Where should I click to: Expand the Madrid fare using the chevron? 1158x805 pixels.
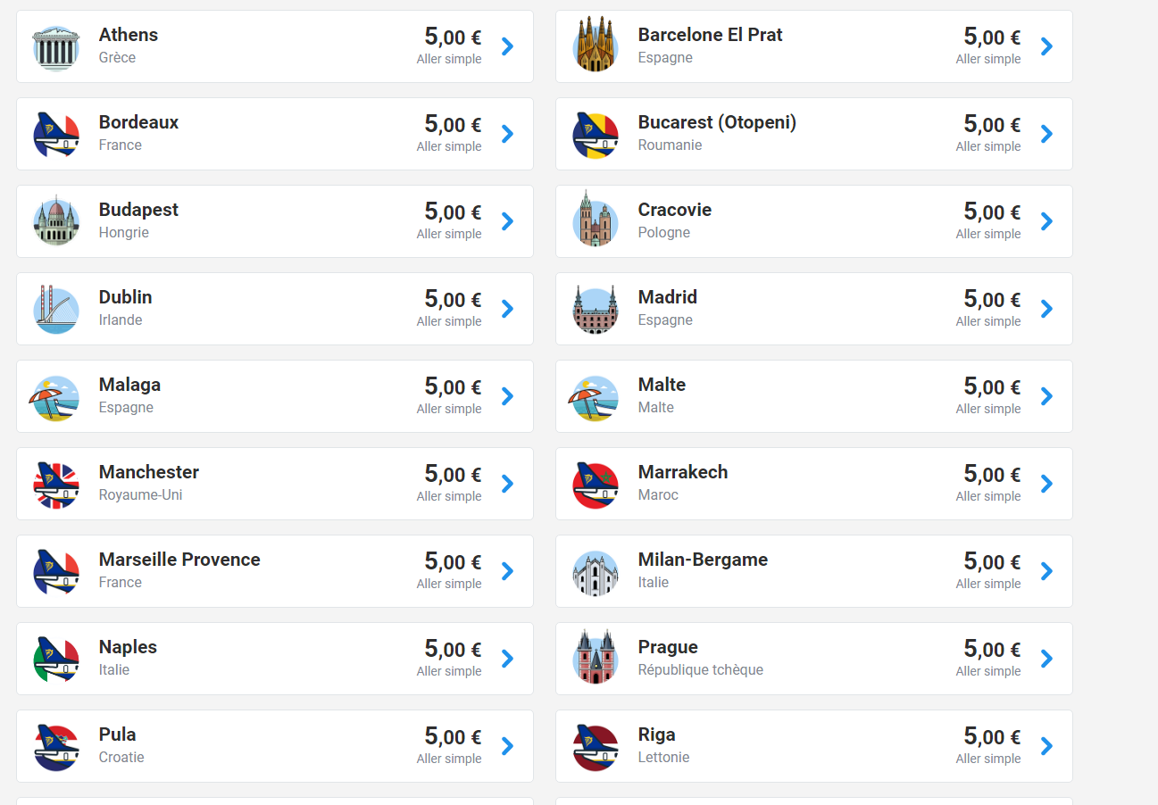tap(1046, 309)
